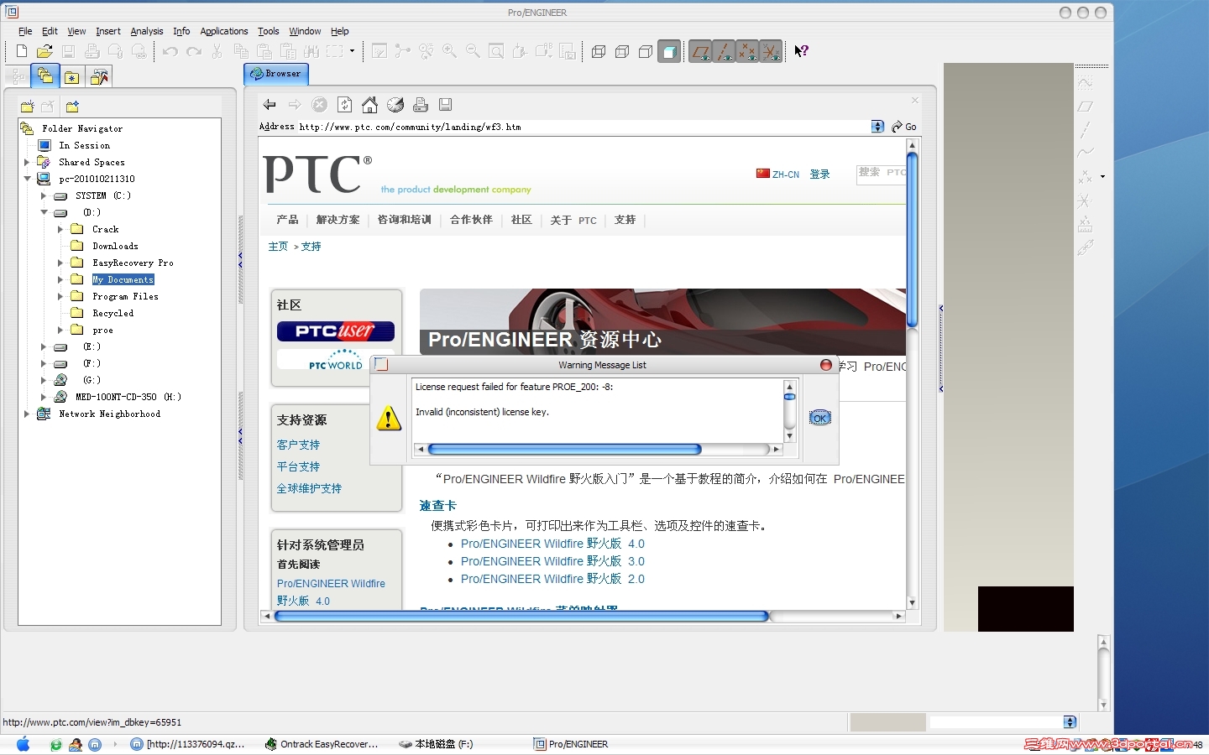Click the Go button beside address

[904, 127]
